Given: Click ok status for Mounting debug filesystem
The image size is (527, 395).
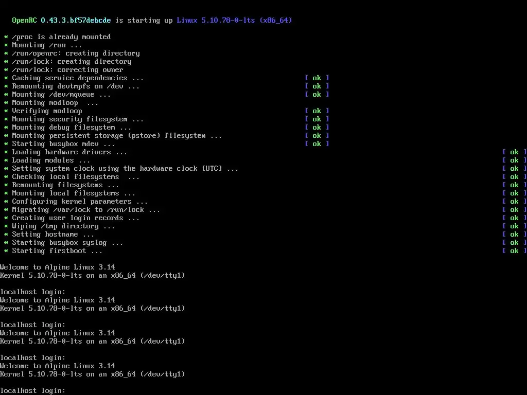Looking at the screenshot, I should click(x=317, y=128).
